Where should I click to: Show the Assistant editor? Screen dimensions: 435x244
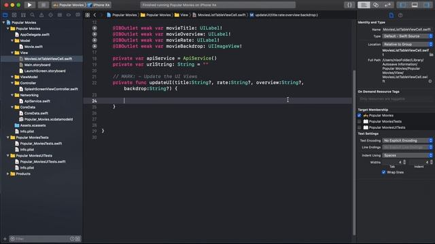(x=376, y=5)
